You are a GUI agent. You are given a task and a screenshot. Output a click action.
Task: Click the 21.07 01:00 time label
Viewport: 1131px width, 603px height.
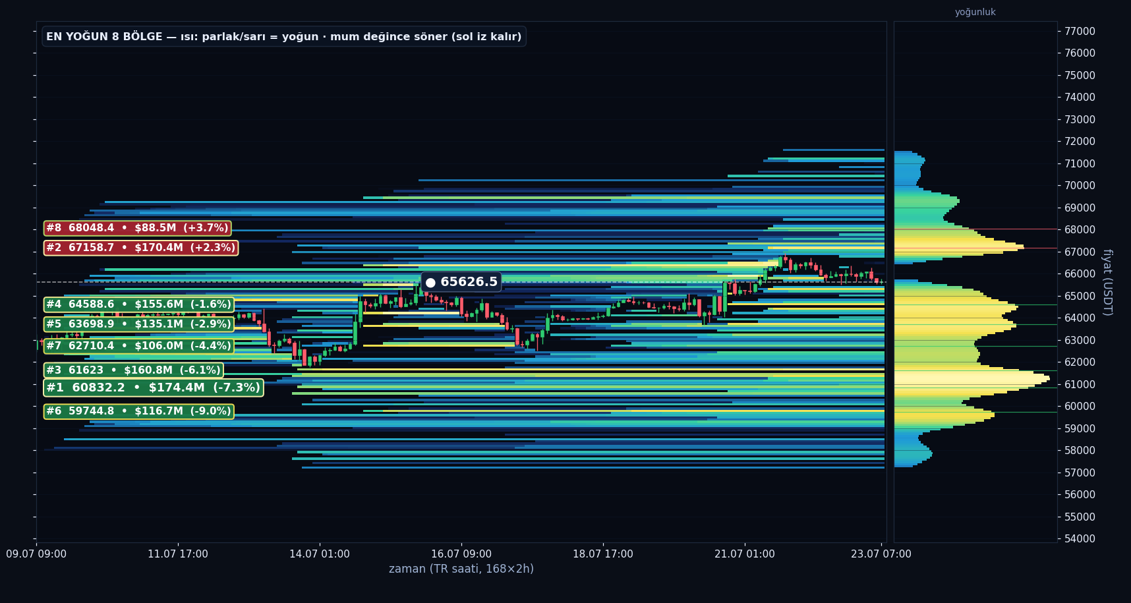(745, 554)
